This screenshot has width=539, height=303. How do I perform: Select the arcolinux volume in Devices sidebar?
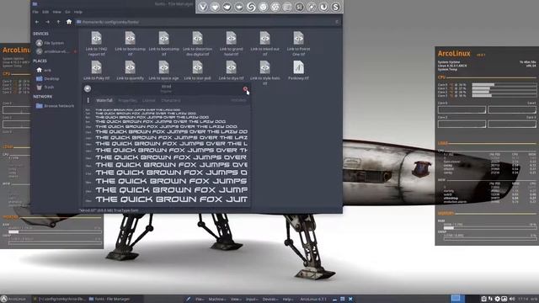tap(52, 51)
